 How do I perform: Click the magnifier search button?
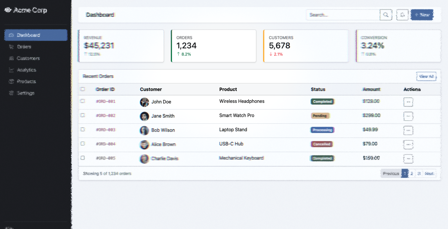pyautogui.click(x=386, y=15)
